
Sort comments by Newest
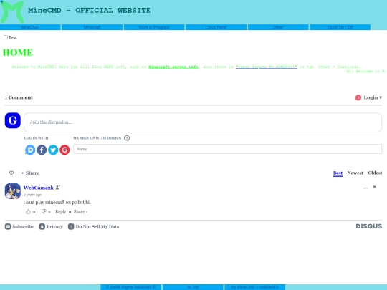point(355,173)
